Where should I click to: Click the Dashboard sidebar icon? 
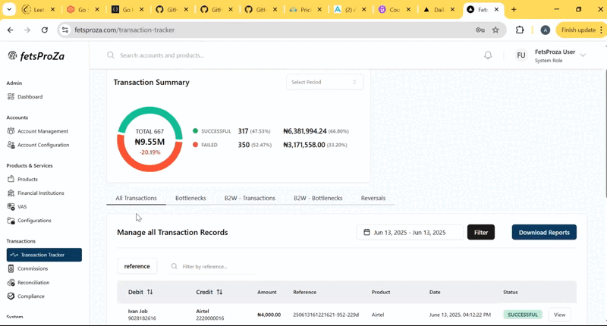pos(11,97)
